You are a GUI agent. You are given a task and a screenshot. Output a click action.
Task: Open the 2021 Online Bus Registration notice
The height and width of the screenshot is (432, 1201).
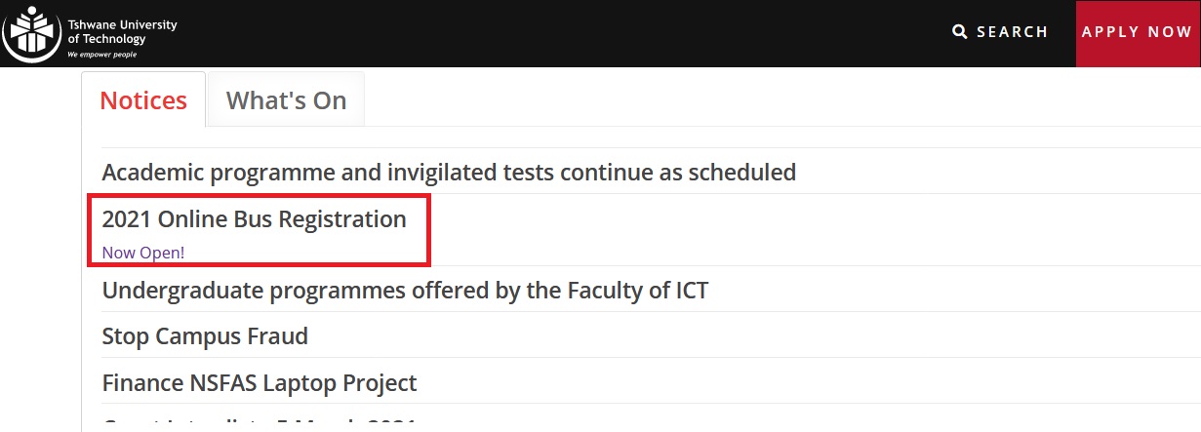coord(254,219)
